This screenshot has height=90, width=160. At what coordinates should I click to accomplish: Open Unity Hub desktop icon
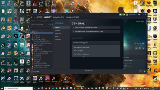click(x=3, y=37)
